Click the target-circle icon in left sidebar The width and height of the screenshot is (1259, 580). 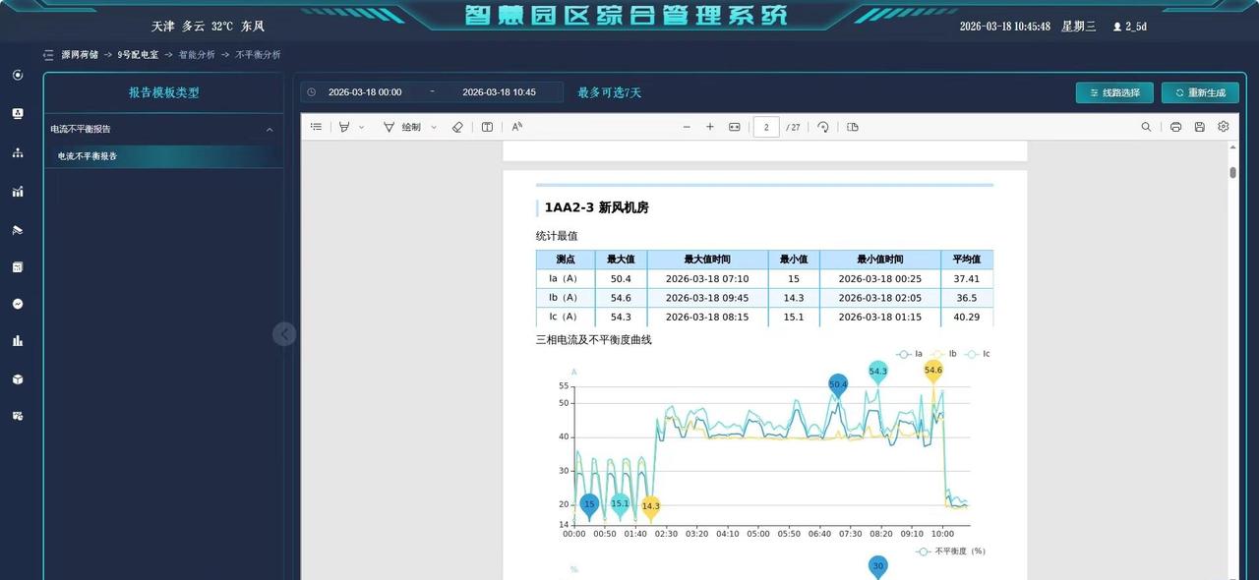coord(18,76)
